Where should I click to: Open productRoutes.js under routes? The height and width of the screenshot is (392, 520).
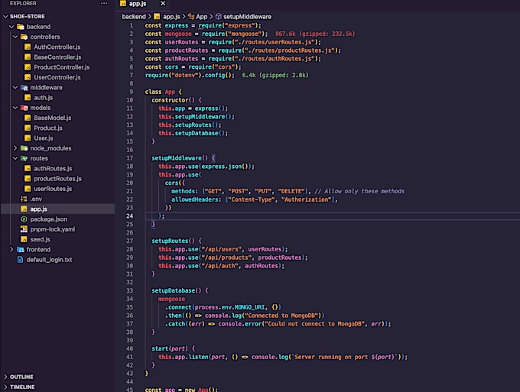57,179
